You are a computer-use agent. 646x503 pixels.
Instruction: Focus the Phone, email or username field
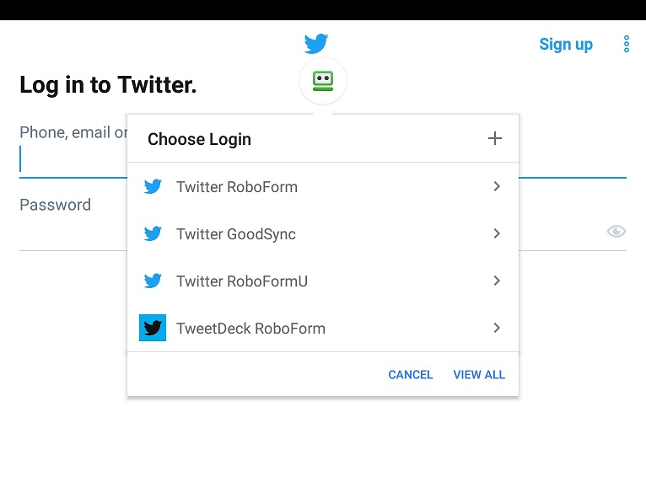(73, 160)
